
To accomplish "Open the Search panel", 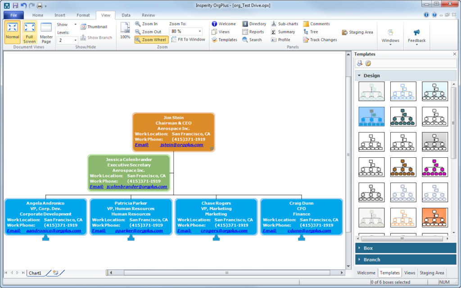I will pos(253,40).
